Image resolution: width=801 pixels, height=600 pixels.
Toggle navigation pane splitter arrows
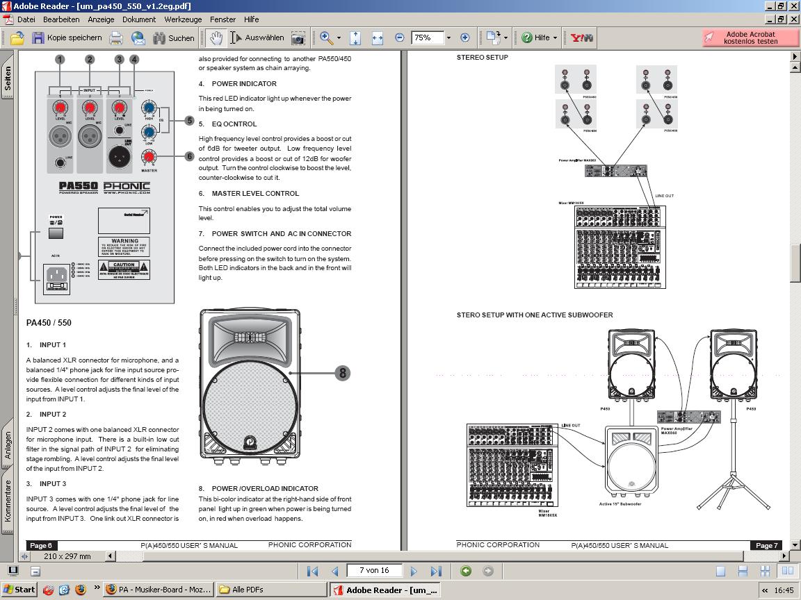click(24, 556)
